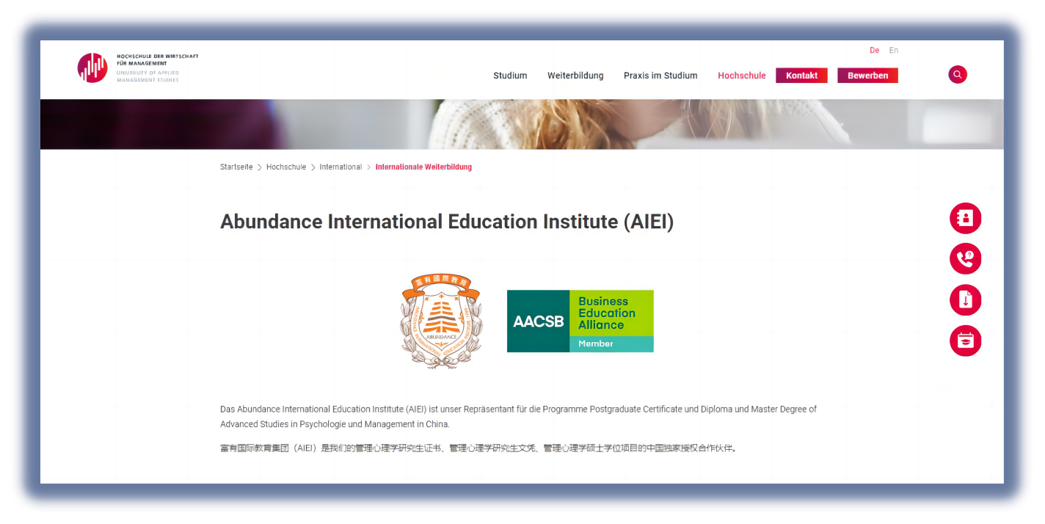The width and height of the screenshot is (1045, 524).
Task: Click the phone callback floating icon
Action: [x=966, y=259]
